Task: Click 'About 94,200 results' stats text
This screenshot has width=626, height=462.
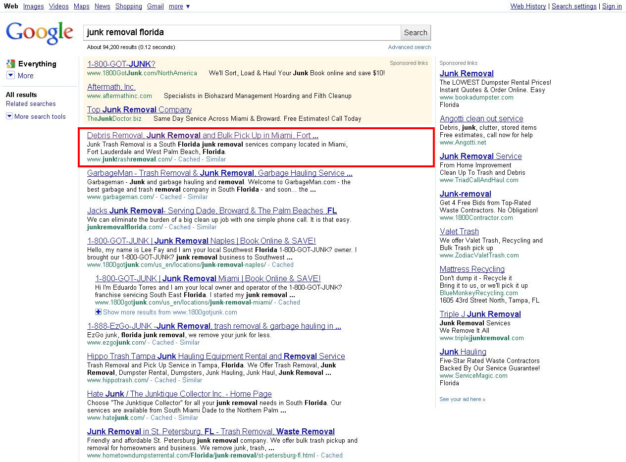Action: click(131, 47)
